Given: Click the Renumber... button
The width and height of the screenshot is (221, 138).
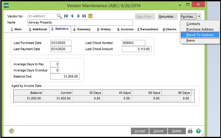Looking at the screenshot, I should pyautogui.click(x=167, y=17).
